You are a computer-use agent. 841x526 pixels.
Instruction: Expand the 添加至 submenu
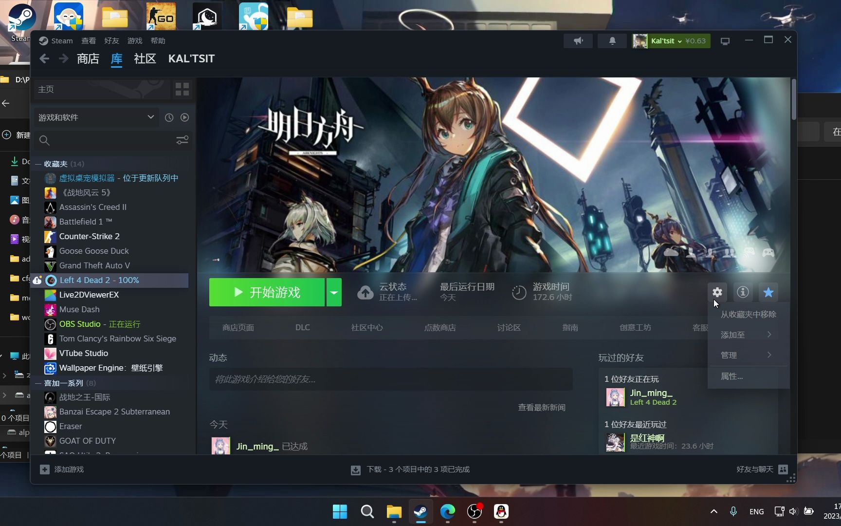click(748, 335)
